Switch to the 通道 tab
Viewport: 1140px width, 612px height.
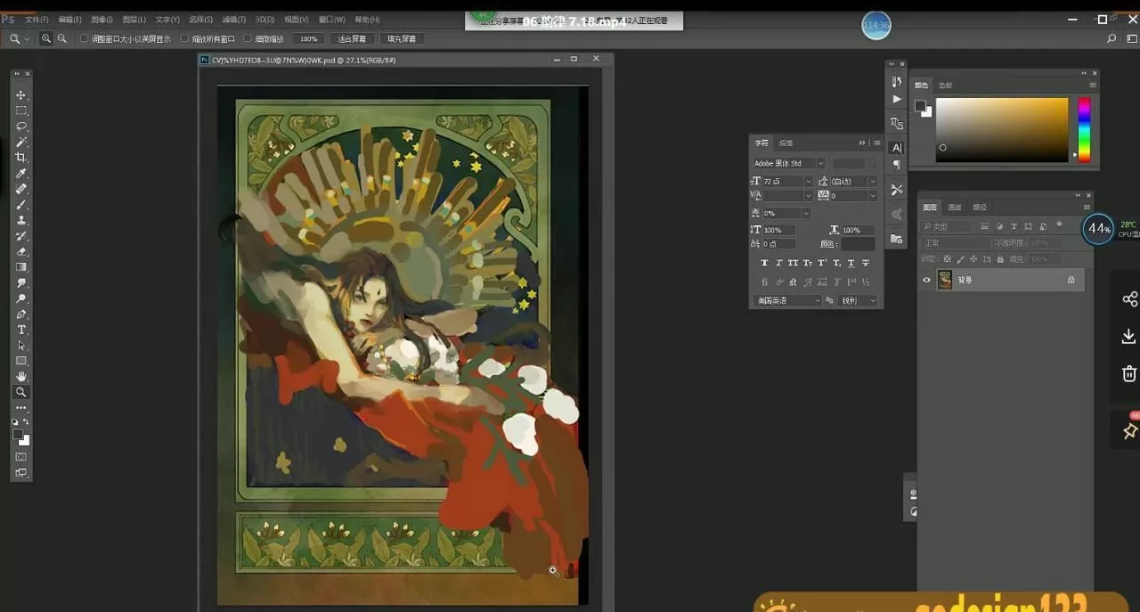coord(954,208)
